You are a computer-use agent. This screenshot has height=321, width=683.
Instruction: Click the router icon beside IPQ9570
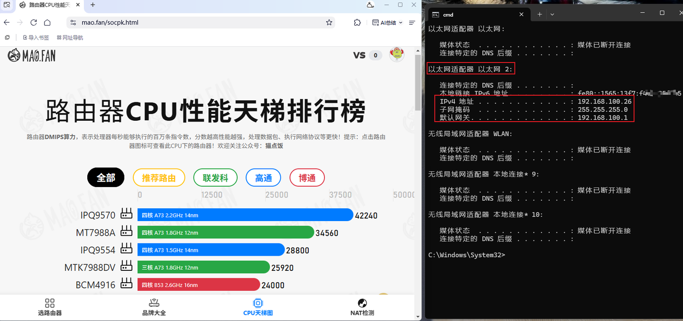pos(126,214)
